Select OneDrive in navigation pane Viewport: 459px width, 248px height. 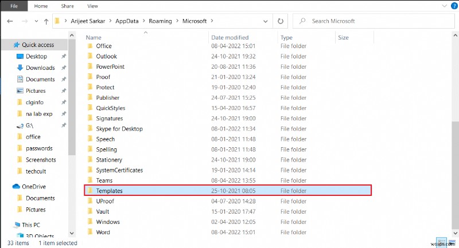34,186
